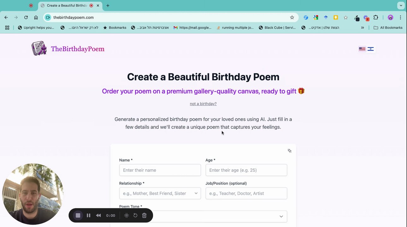This screenshot has height=227, width=407.
Task: Reload the page
Action: (x=26, y=18)
